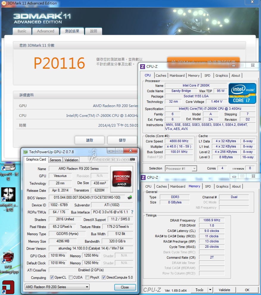The height and width of the screenshot is (295, 261).
Task: Open the GPU selector dropdown in GPU-Z
Action: 57,287
